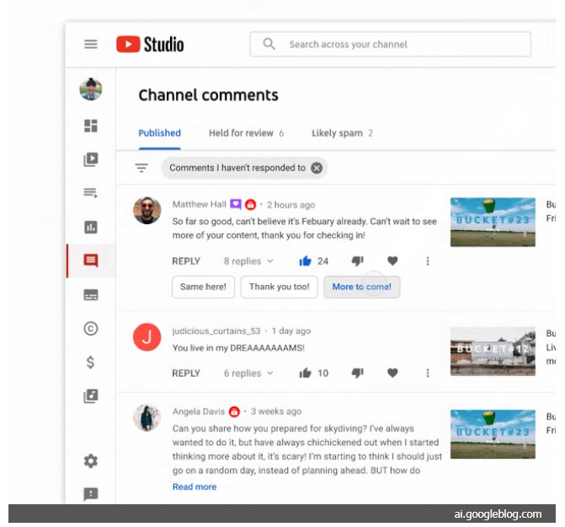
Task: Click Read more on Angela Davis comment
Action: pyautogui.click(x=195, y=487)
